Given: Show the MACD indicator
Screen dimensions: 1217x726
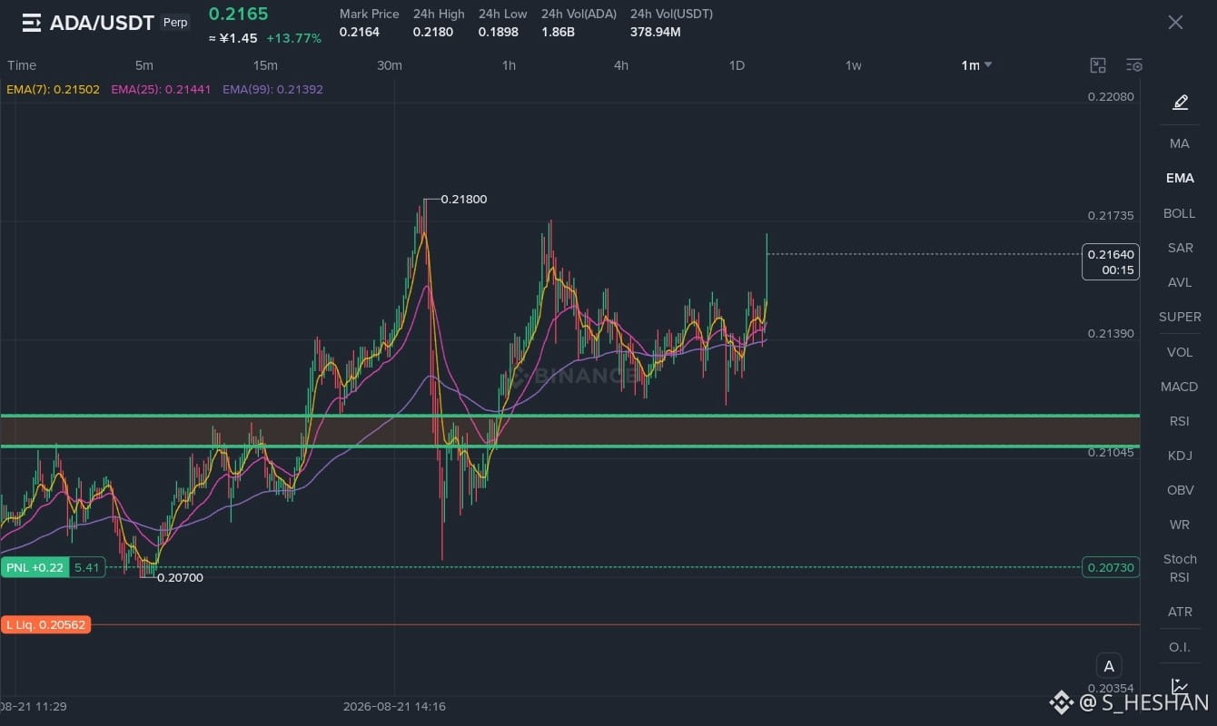Looking at the screenshot, I should pos(1180,387).
